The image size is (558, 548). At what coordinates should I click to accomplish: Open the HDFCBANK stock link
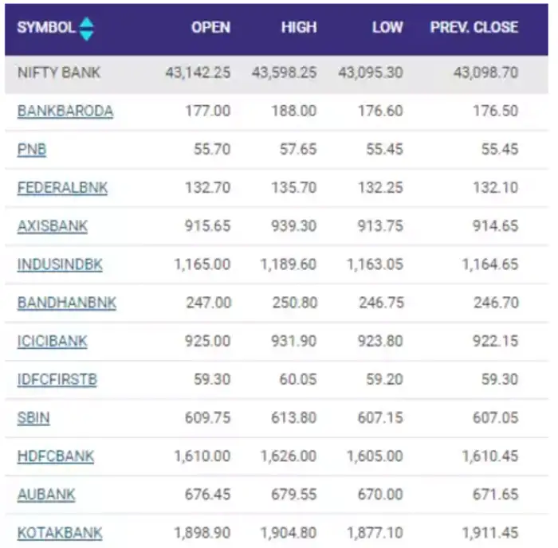[55, 456]
